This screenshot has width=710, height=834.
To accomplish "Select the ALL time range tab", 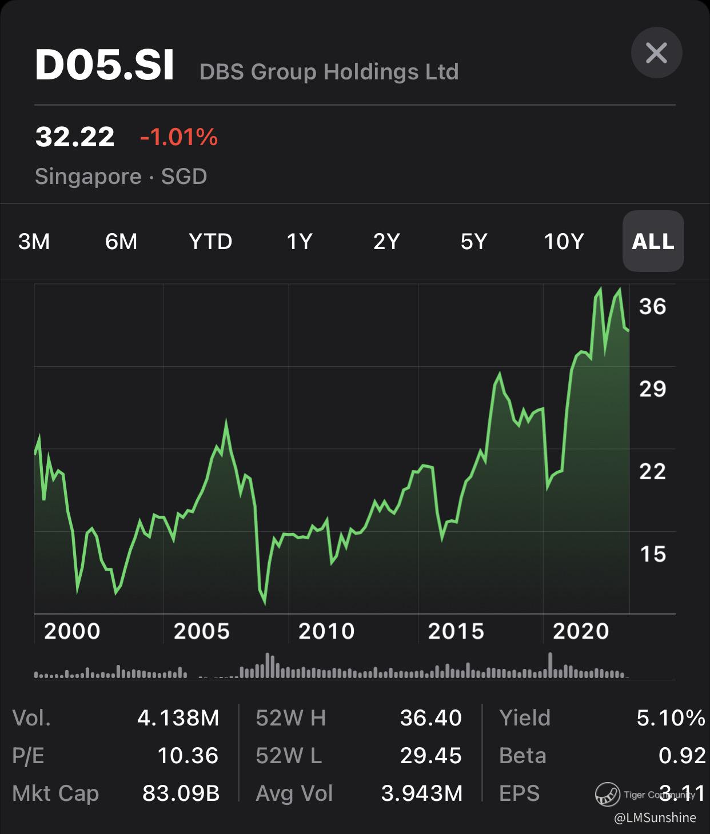I will [653, 241].
